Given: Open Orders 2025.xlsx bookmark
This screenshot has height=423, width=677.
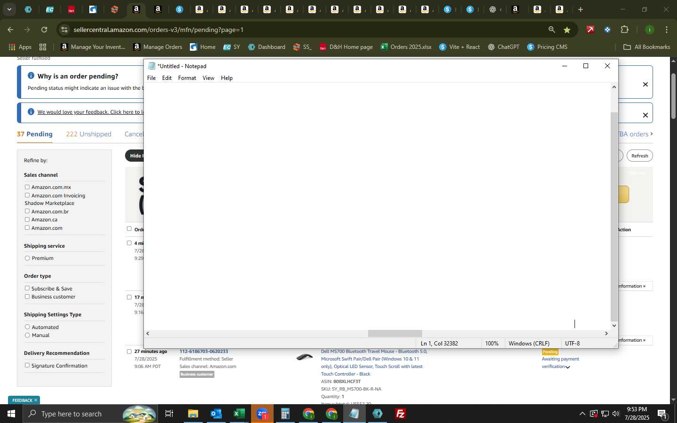Looking at the screenshot, I should click(406, 47).
